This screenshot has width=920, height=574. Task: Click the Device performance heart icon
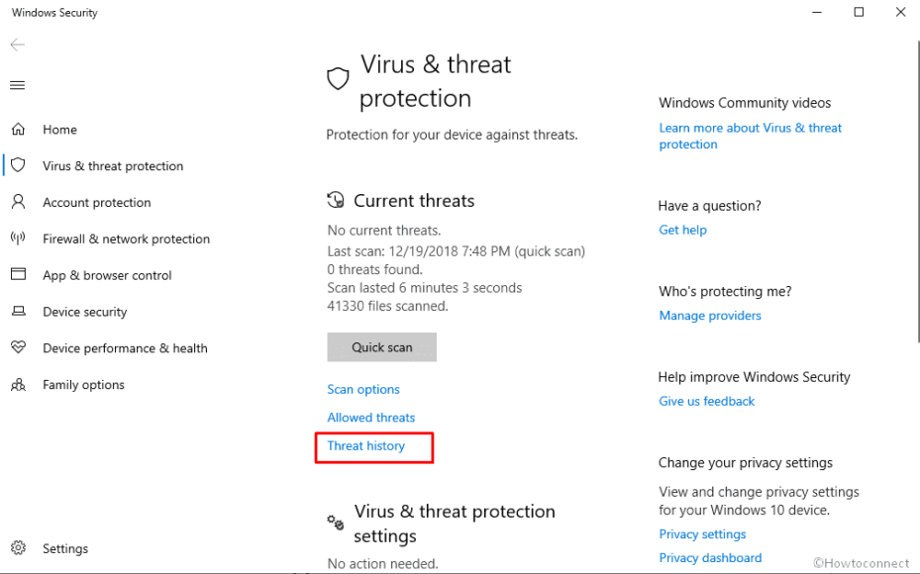(18, 347)
